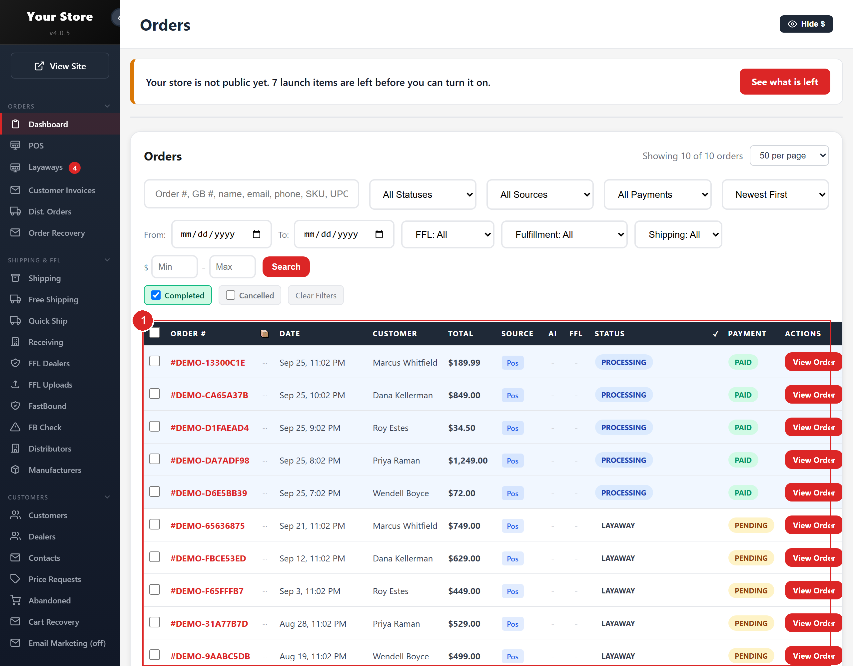The image size is (853, 666).
Task: Open the Manufacturers menu item
Action: 60,470
